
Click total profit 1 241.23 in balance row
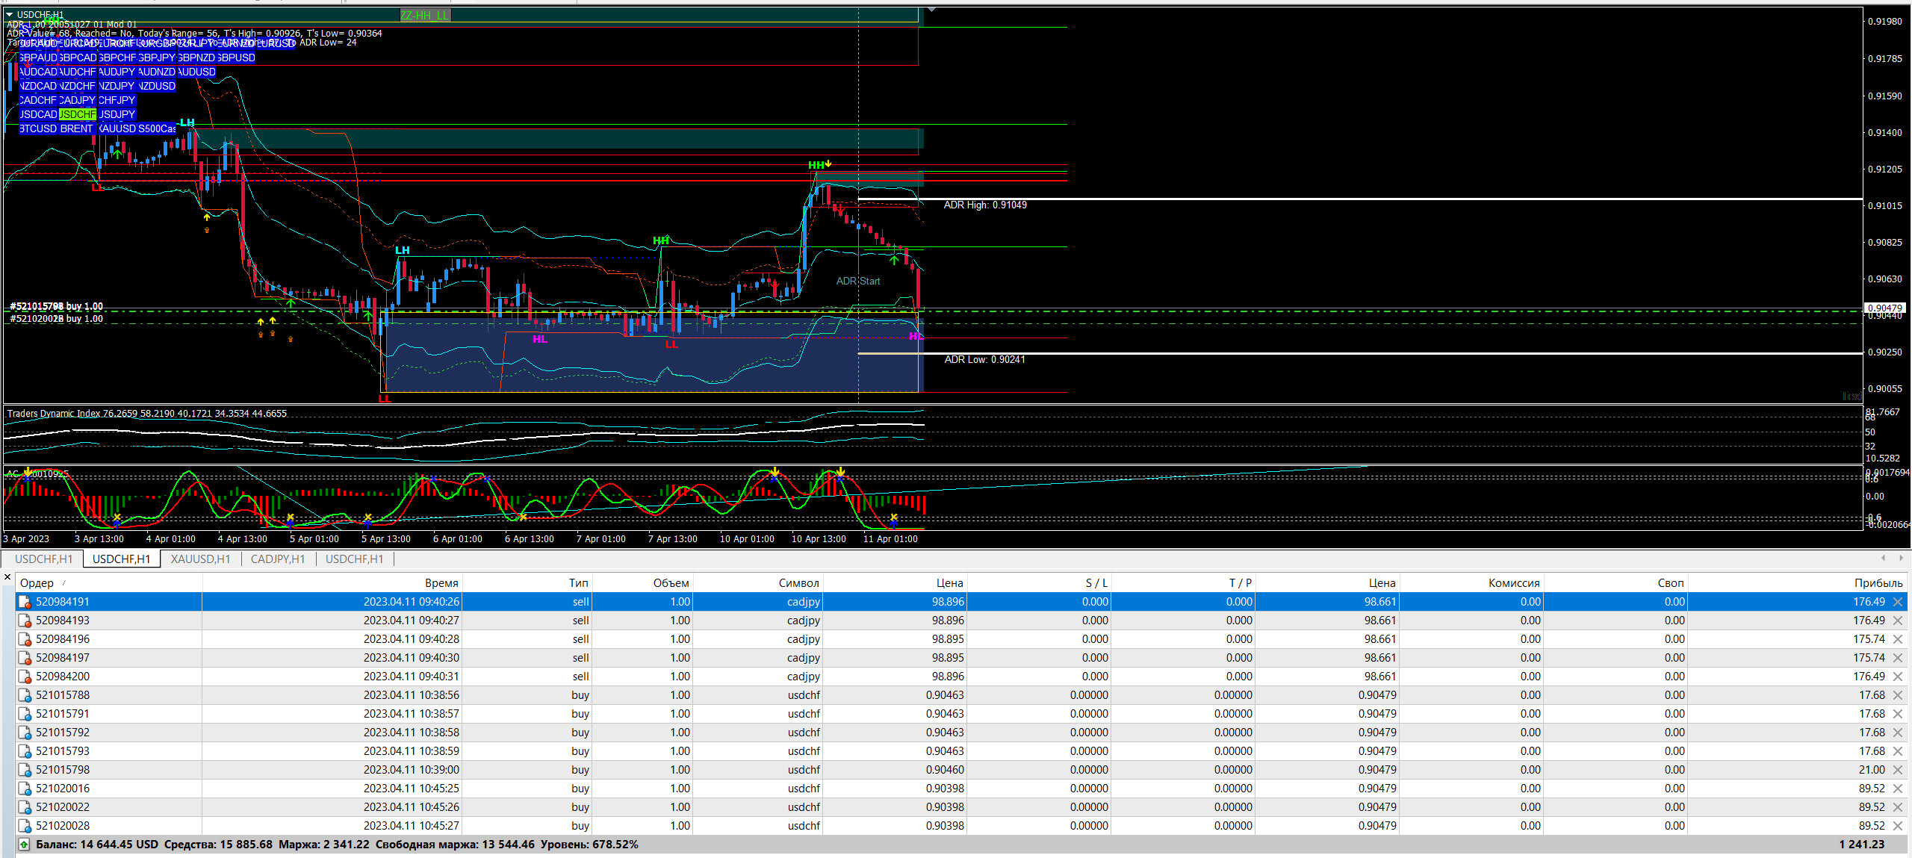coord(1862,845)
